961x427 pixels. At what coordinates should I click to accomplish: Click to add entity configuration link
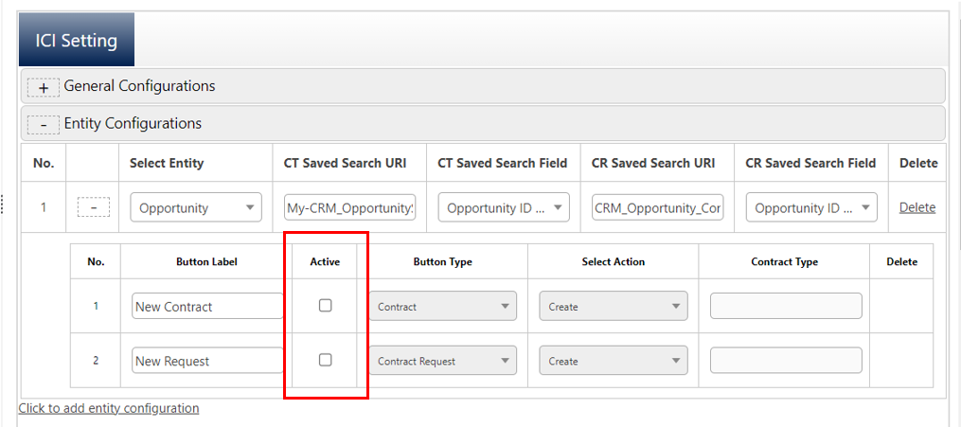109,408
